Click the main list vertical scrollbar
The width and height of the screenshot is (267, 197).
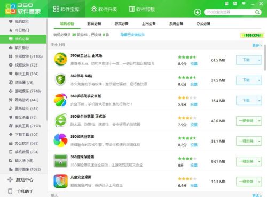click(265, 58)
